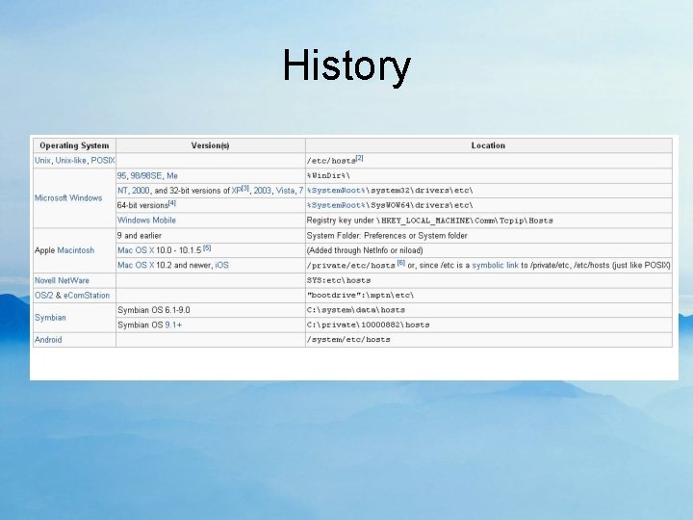693x520 pixels.
Task: Open the Android link
Action: point(48,340)
